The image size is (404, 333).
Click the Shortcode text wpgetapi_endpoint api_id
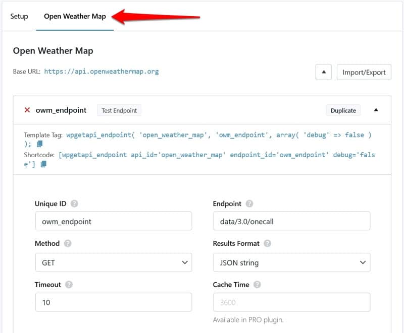(x=199, y=159)
